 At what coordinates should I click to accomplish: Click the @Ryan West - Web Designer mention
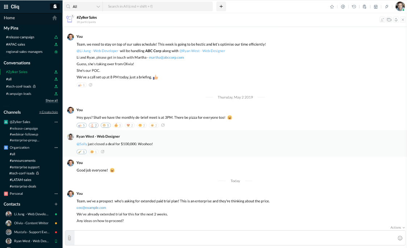click(x=202, y=51)
